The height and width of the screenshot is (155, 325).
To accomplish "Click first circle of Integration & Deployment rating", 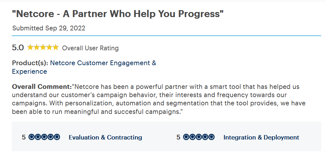I will [186, 137].
